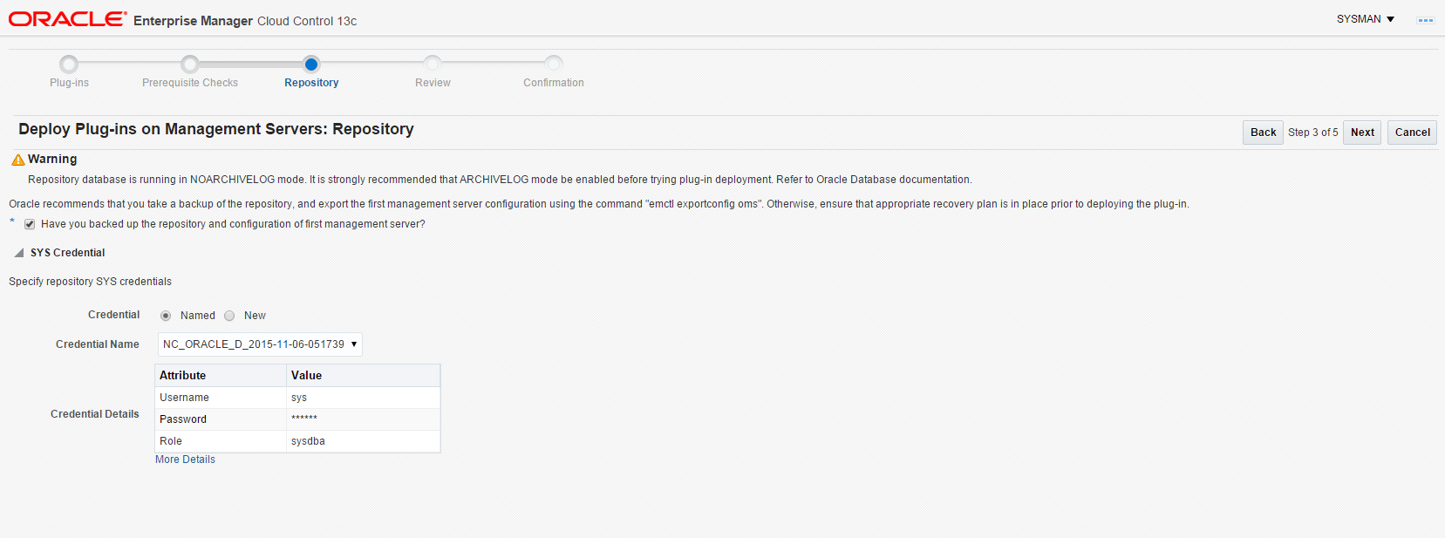Click 'Step 3 of 5' indicator text
Image resolution: width=1445 pixels, height=538 pixels.
point(1312,133)
